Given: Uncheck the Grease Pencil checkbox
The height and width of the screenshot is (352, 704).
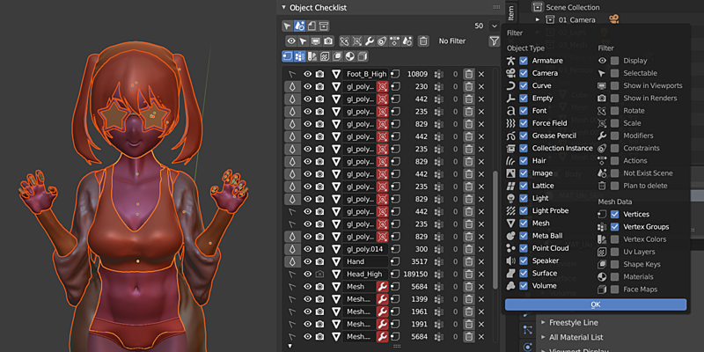Looking at the screenshot, I should coord(523,136).
